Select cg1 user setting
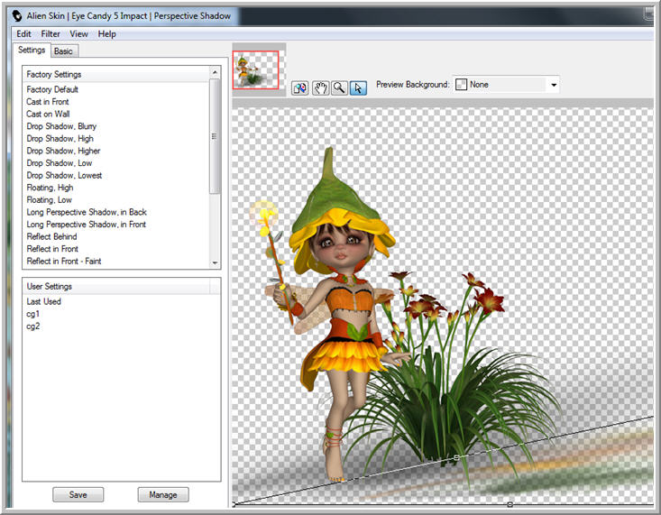Screen dimensions: 661x515 [32, 313]
